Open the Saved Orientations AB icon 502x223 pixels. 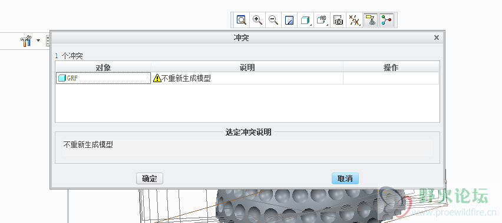[322, 21]
